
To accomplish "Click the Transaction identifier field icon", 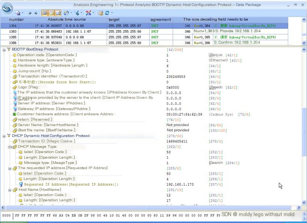I will pyautogui.click(x=15, y=77).
